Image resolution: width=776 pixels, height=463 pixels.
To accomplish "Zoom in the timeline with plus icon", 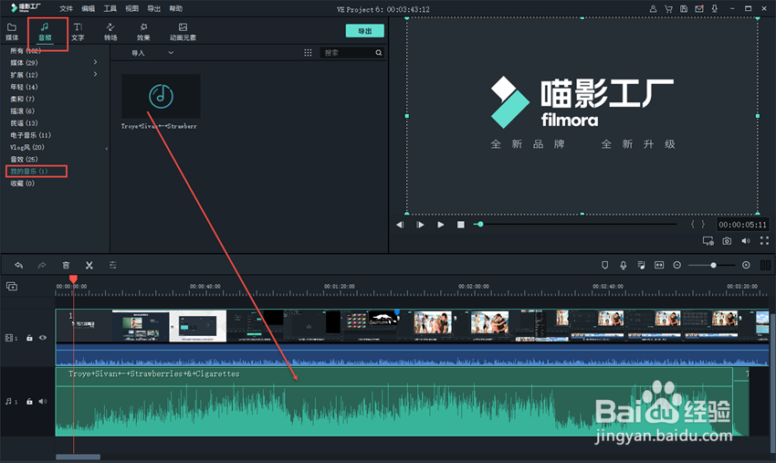I will 746,266.
